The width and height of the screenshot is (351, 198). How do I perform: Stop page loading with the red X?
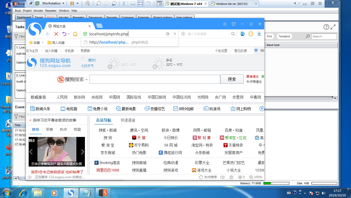point(56,34)
